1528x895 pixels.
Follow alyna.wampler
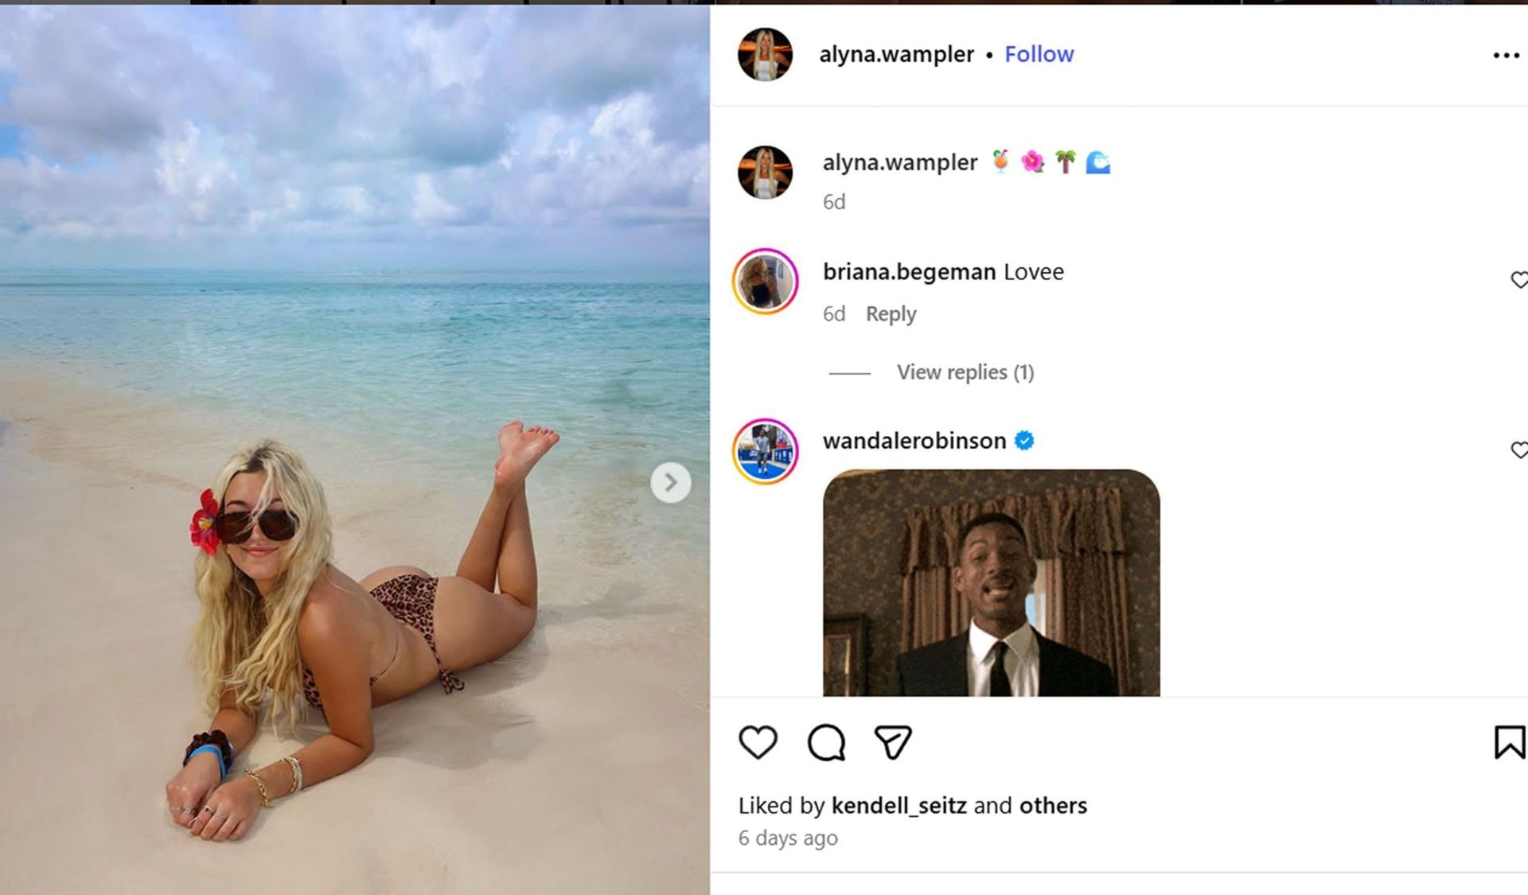click(x=1039, y=54)
